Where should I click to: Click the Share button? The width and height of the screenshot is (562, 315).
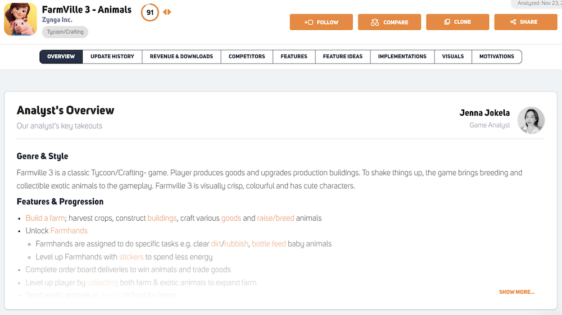click(525, 22)
